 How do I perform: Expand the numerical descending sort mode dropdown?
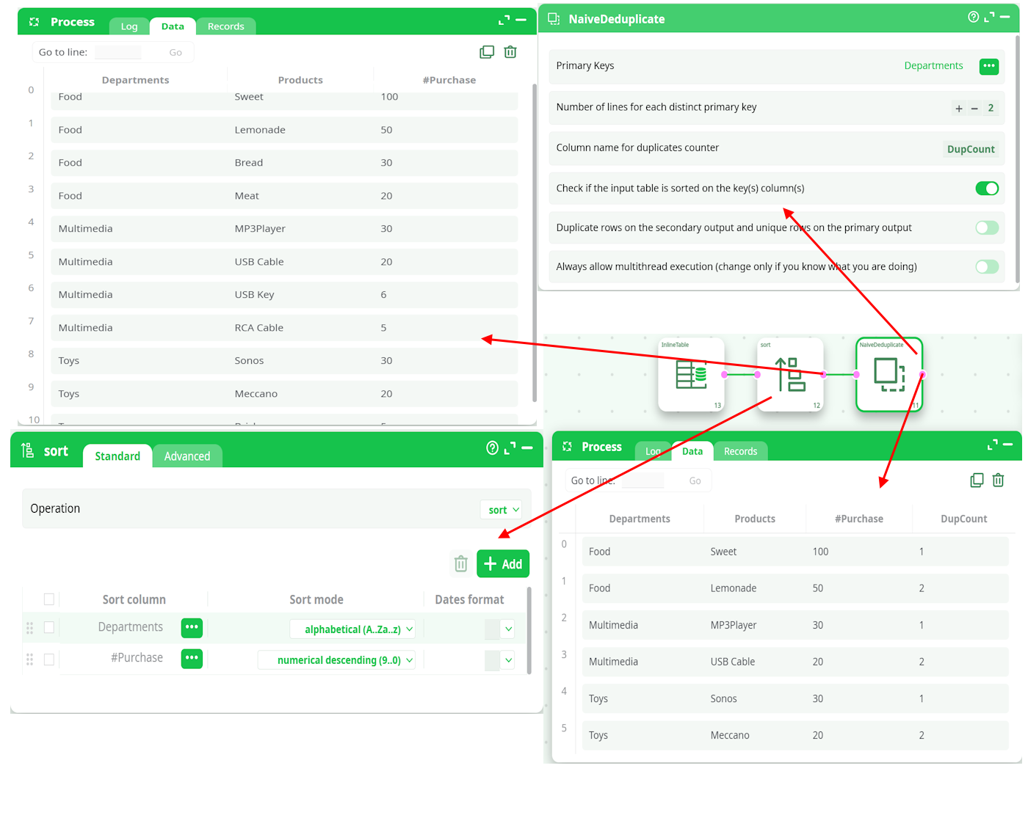click(x=337, y=660)
